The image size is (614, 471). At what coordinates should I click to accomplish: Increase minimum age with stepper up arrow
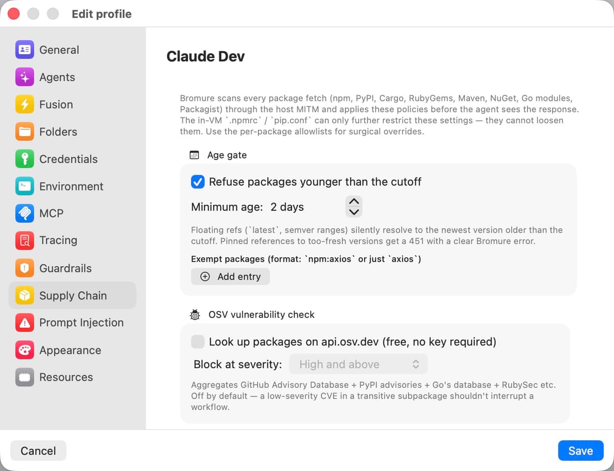tap(354, 201)
